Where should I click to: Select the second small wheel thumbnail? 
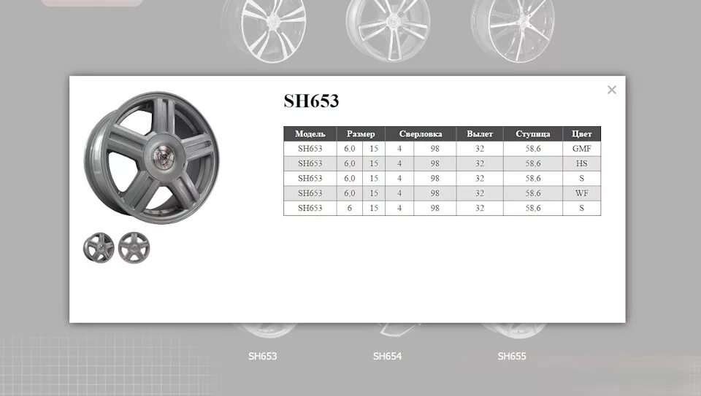[x=134, y=247]
